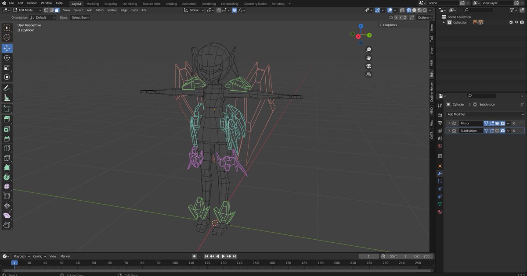
Task: Click the Start frame field
Action: click(398, 256)
